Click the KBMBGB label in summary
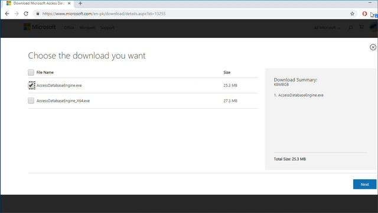378x213 pixels. tap(281, 85)
